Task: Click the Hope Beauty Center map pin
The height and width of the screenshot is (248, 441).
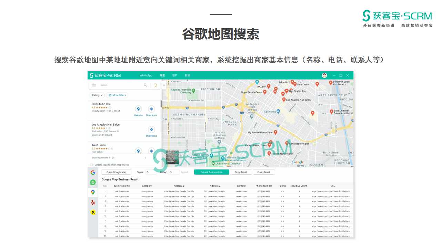Action: 265,92
